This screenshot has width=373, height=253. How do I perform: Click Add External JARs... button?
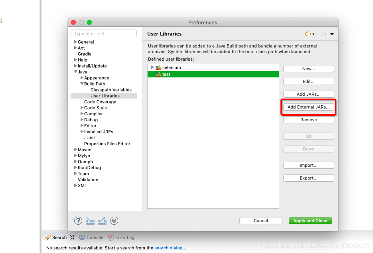coord(308,107)
